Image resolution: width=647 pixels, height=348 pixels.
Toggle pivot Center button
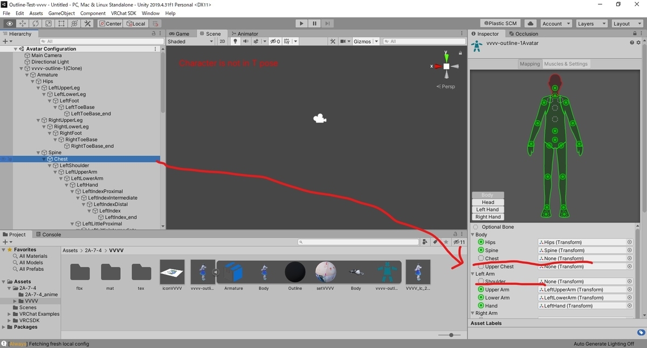click(110, 24)
